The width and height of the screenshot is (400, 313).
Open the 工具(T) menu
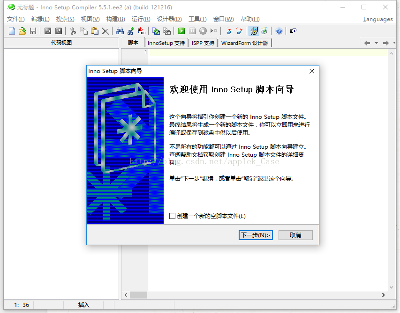click(197, 19)
